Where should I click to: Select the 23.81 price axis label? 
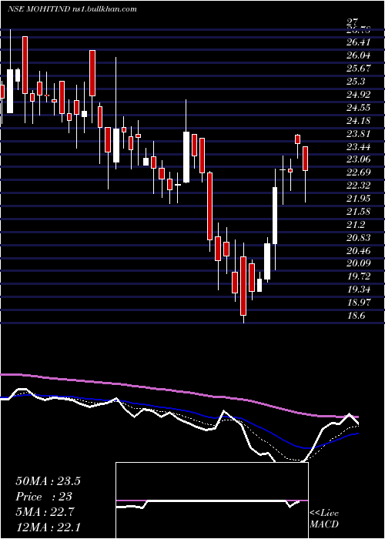[x=359, y=134]
